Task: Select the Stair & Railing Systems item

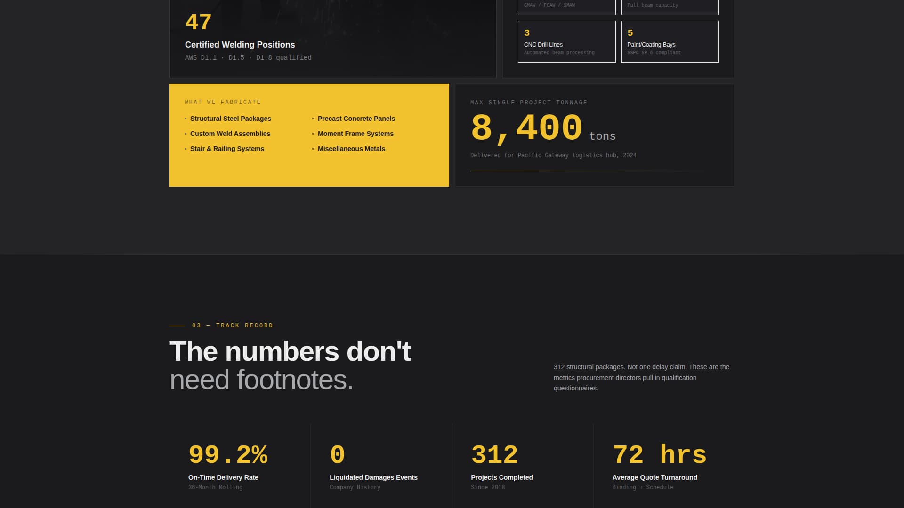Action: pyautogui.click(x=226, y=149)
